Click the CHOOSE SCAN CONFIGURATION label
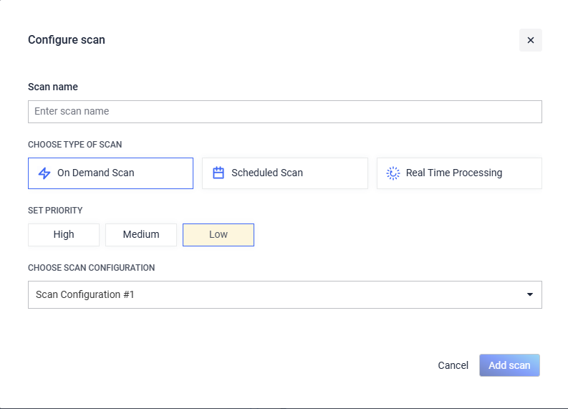568x409 pixels. pyautogui.click(x=91, y=268)
